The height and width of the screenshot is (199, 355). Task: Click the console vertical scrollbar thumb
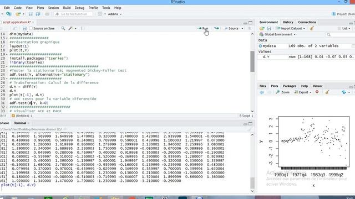[252, 183]
